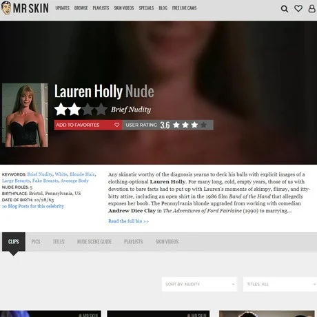Open the Updates menu
The width and height of the screenshot is (317, 317).
coord(62,8)
